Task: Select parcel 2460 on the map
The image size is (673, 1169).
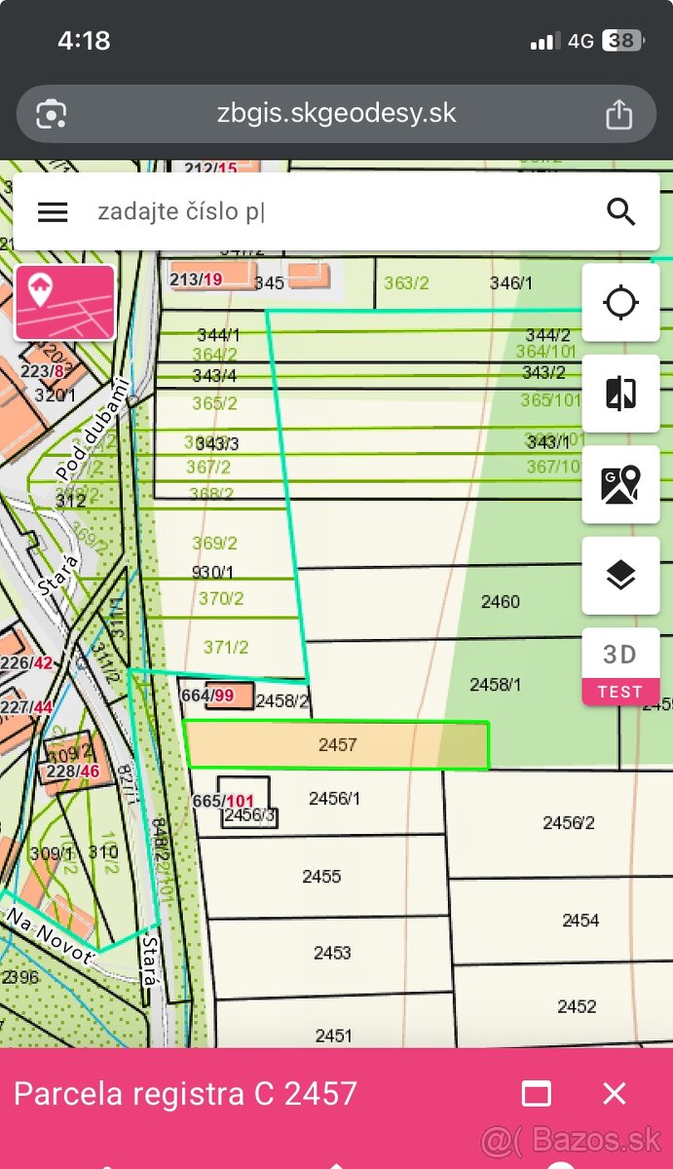Action: point(500,602)
